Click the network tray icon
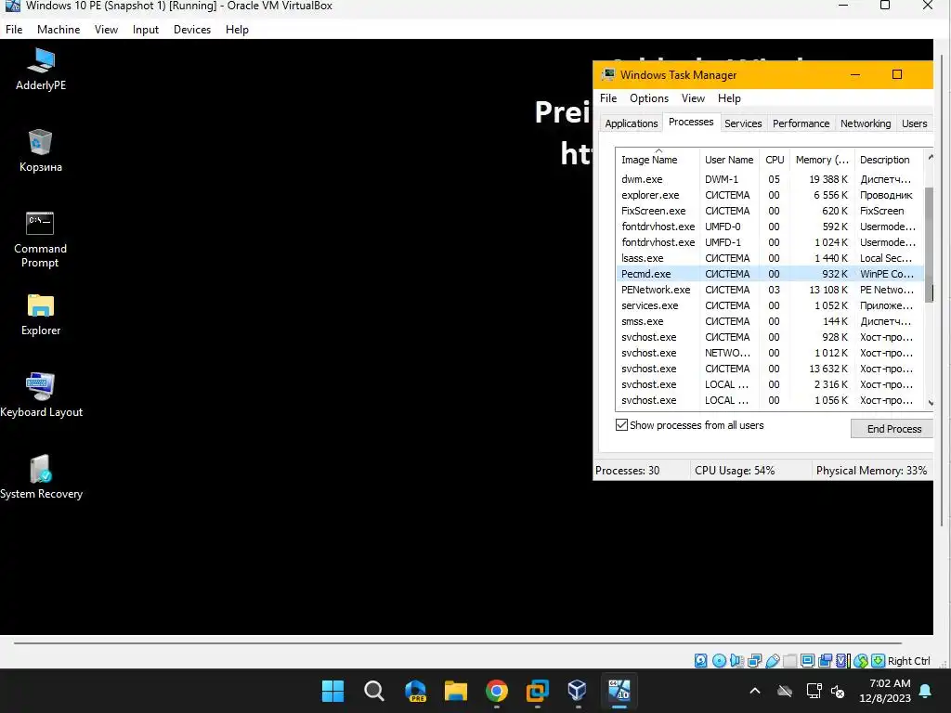 click(x=814, y=691)
